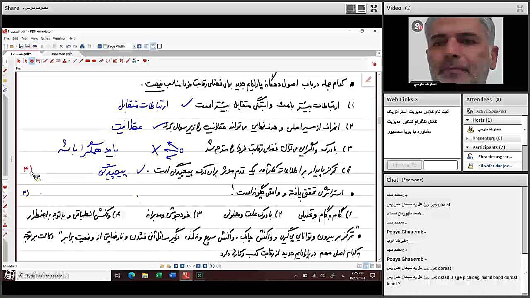
Task: Toggle Video pod full screen
Action: pyautogui.click(x=520, y=8)
